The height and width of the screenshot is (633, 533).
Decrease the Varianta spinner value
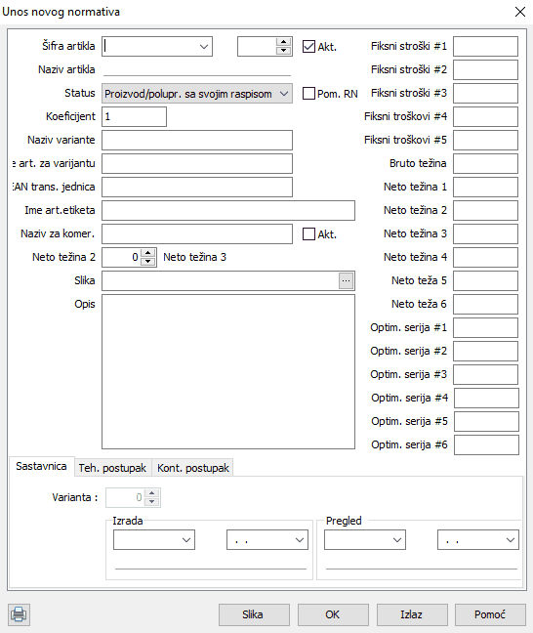pos(151,502)
